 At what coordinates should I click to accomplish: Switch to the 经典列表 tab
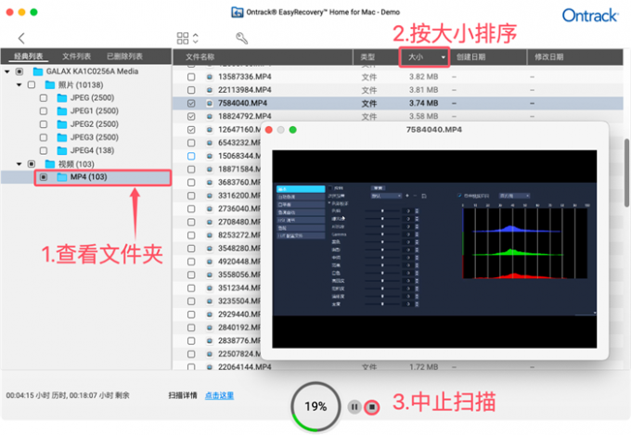[x=29, y=57]
